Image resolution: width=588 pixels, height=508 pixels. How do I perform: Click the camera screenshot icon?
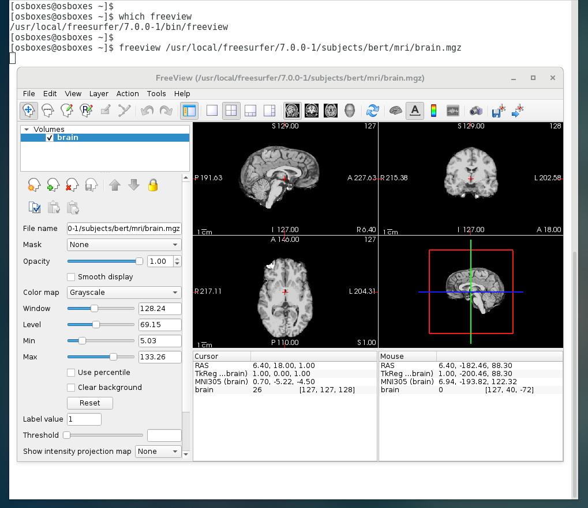(475, 110)
